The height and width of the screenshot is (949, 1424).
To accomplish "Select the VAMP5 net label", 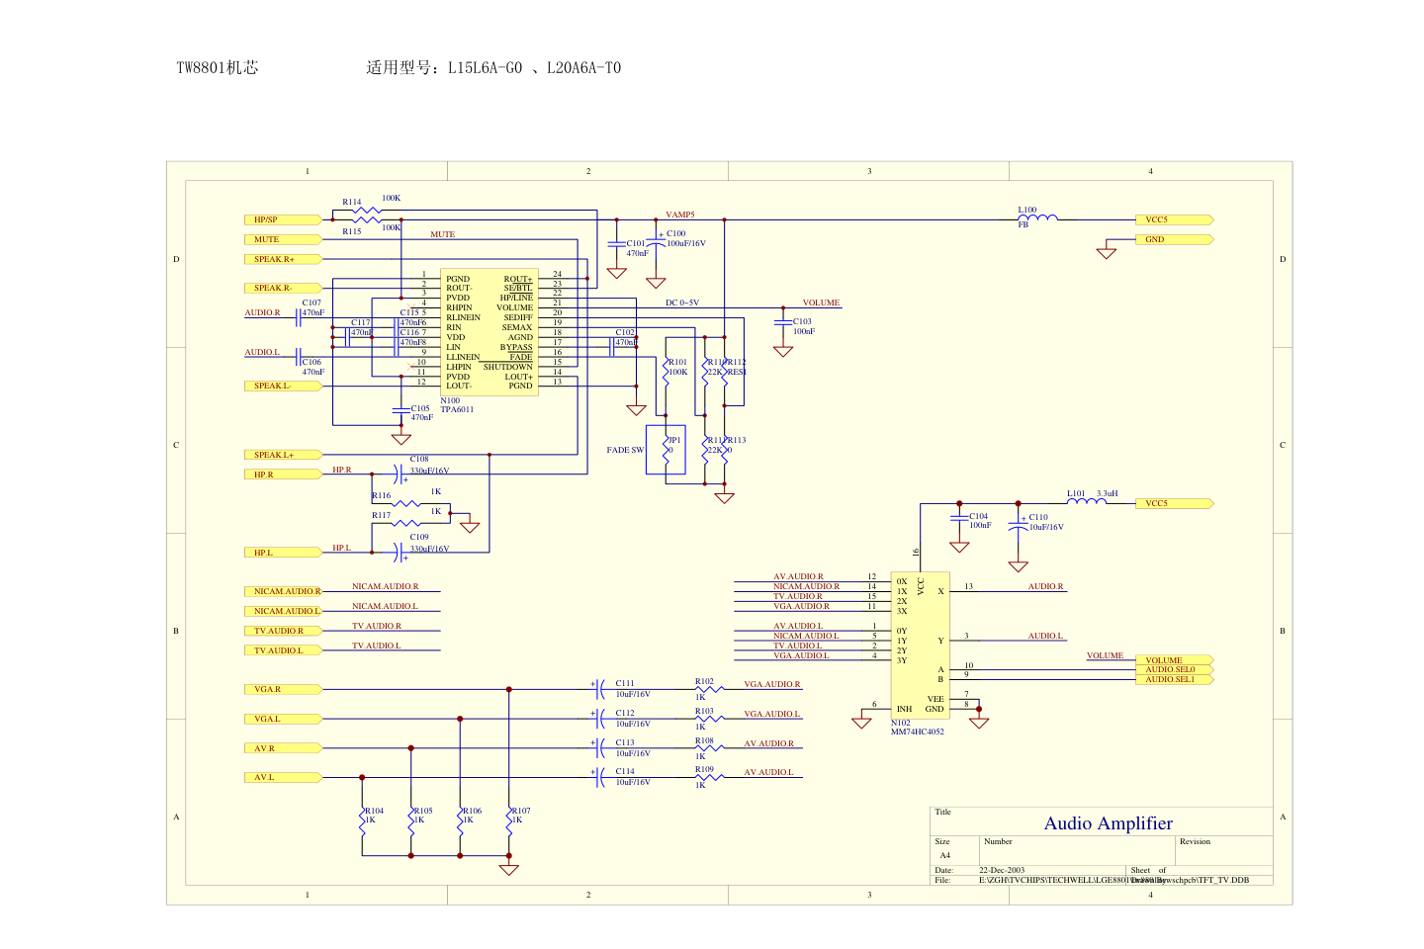I will click(680, 215).
